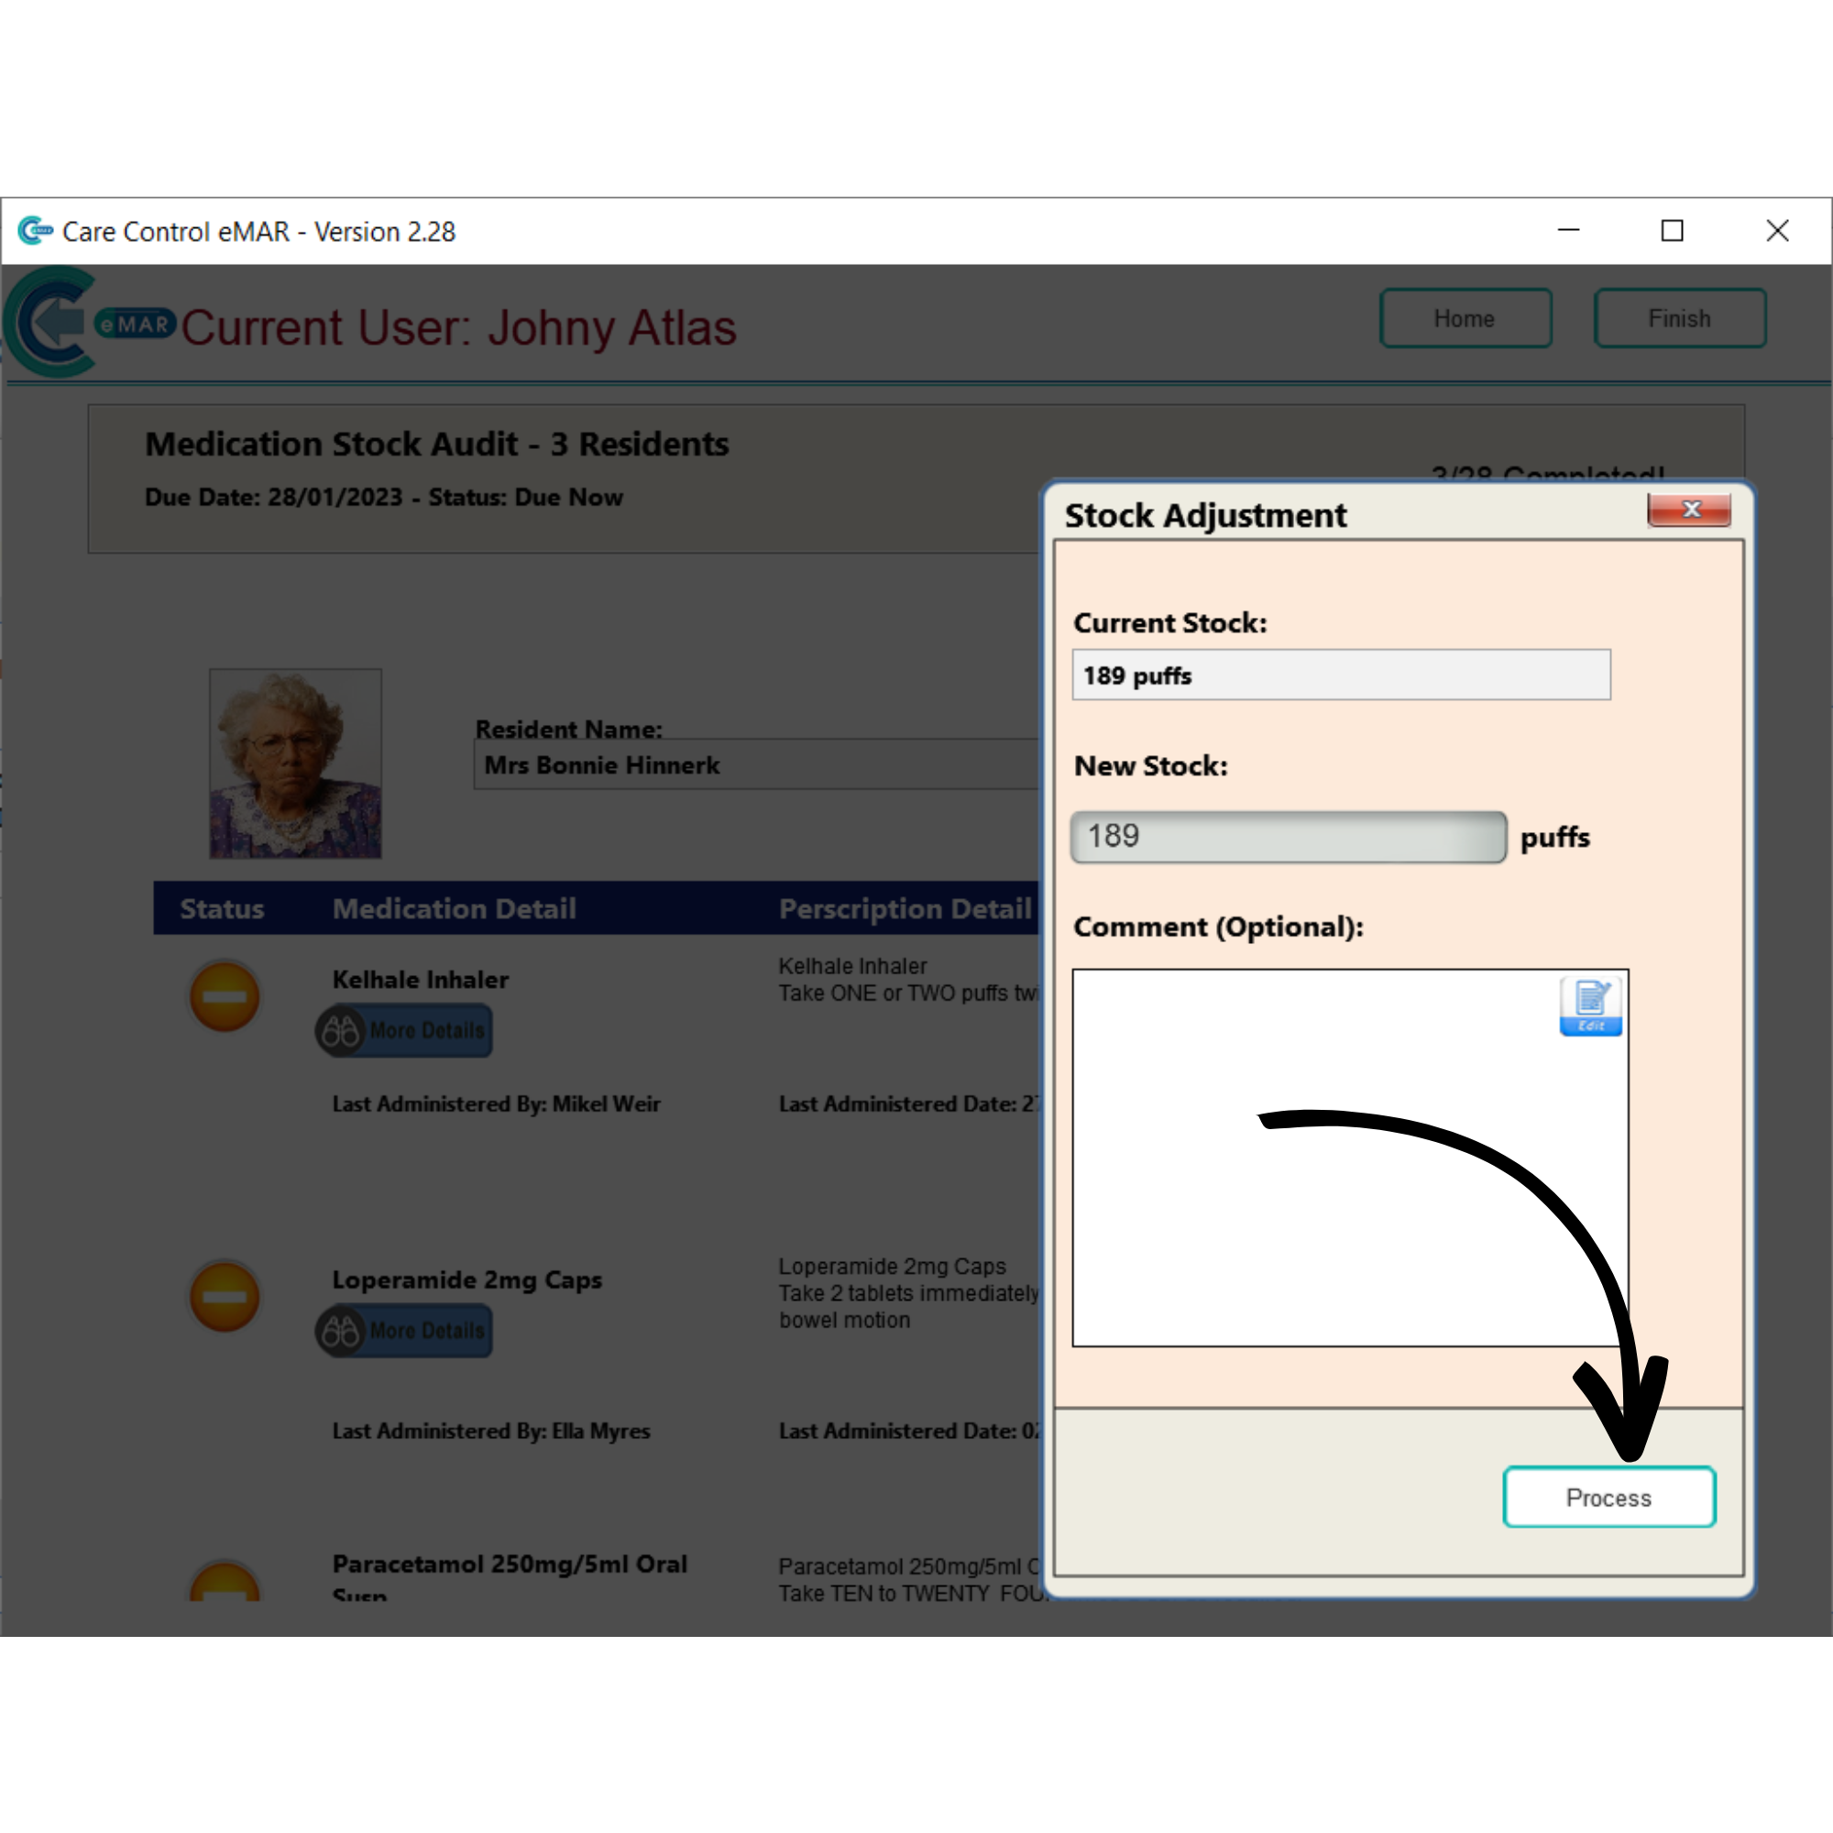Click the Status column header
Screen dimensions: 1833x1833
pos(222,909)
